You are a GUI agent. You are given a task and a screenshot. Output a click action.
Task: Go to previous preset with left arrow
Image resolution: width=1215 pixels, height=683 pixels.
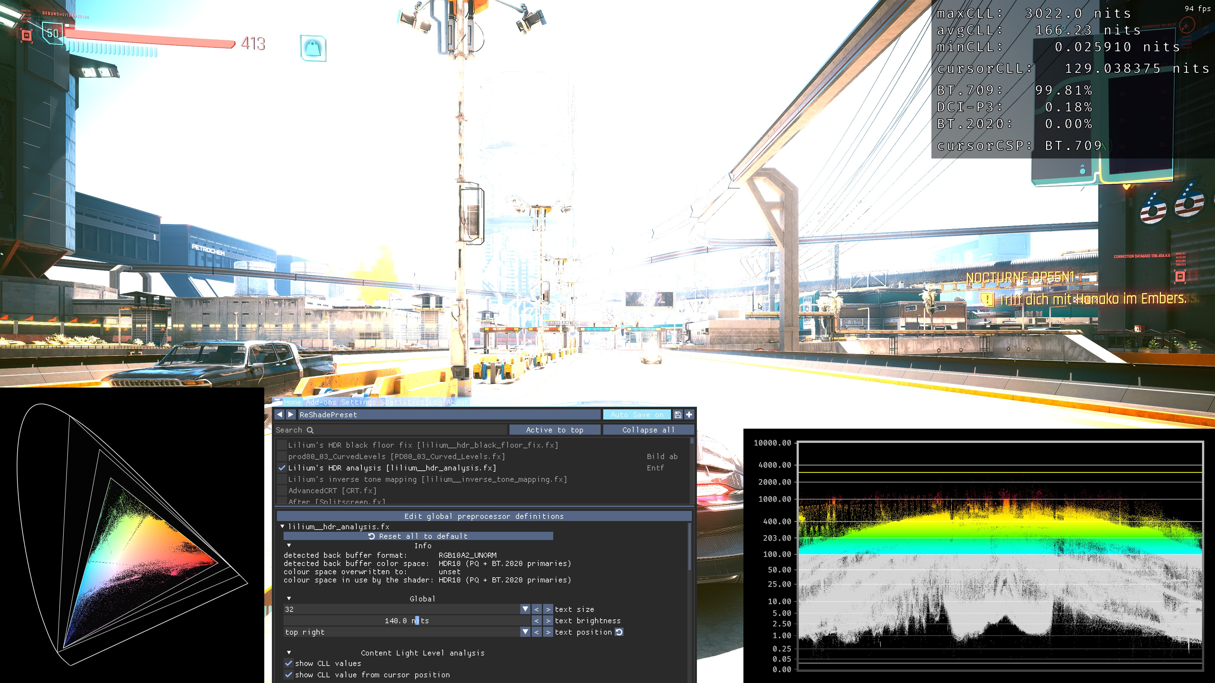coord(280,414)
